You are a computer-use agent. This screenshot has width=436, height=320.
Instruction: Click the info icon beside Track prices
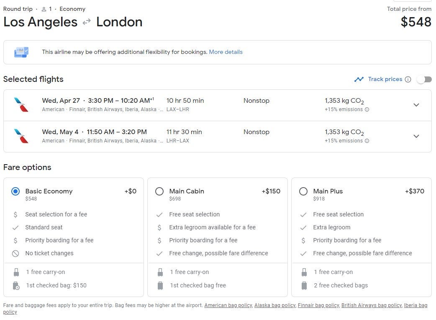tap(408, 79)
